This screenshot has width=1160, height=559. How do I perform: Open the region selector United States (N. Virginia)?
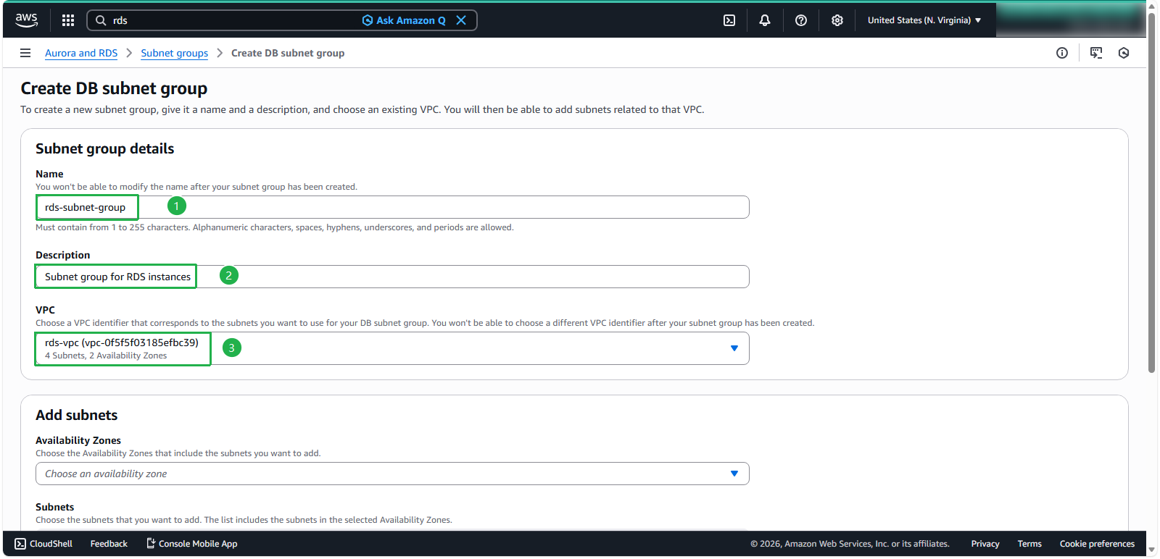click(924, 20)
